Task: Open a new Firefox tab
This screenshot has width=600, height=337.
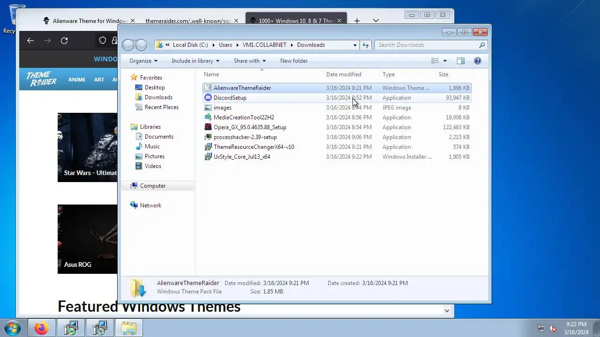Action: click(x=357, y=21)
